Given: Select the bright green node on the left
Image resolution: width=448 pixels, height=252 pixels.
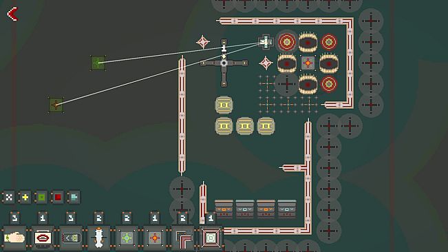Looking at the screenshot, I should [x=98, y=63].
